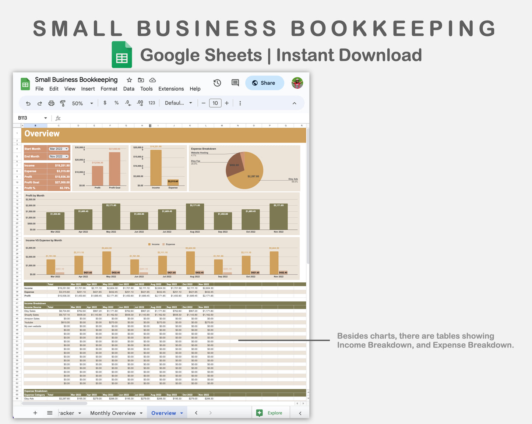Image resolution: width=532 pixels, height=424 pixels.
Task: Collapse the toolbar with the chevron
Action: pos(294,103)
